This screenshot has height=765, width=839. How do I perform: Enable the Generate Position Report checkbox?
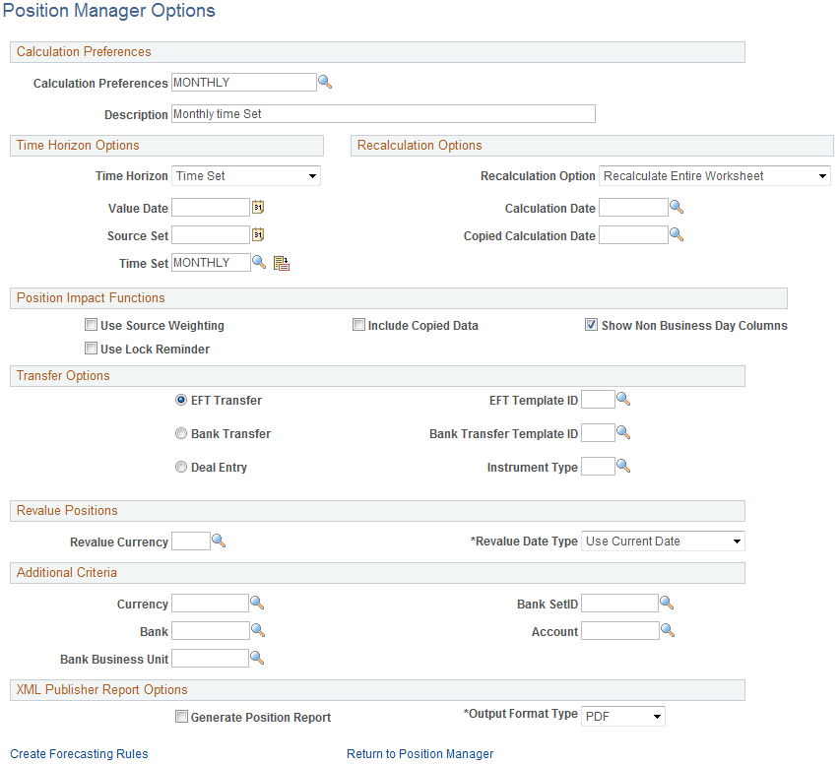tap(181, 716)
